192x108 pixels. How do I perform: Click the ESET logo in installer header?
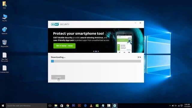[55, 24]
